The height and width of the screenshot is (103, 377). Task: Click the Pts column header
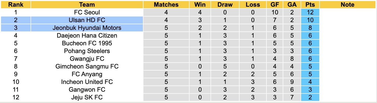[310, 5]
